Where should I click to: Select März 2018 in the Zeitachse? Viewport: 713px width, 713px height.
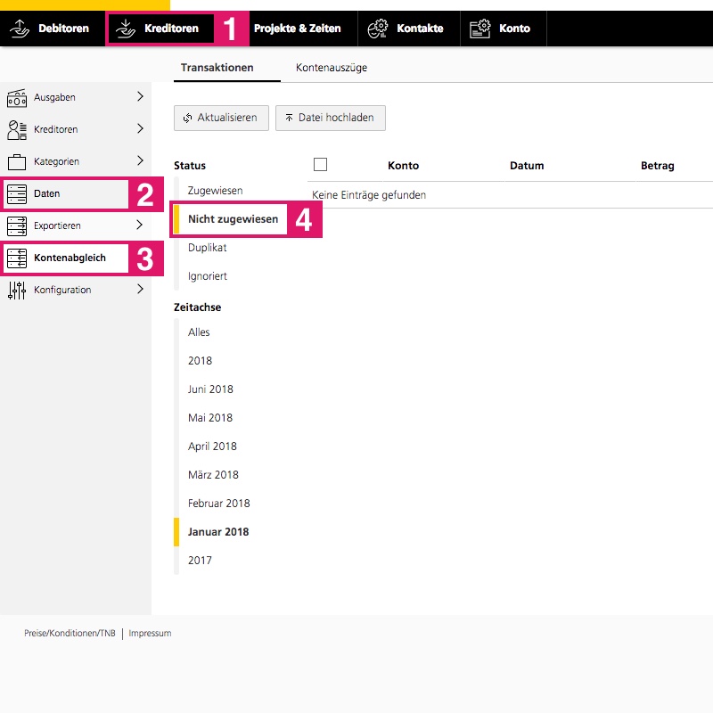click(x=213, y=475)
